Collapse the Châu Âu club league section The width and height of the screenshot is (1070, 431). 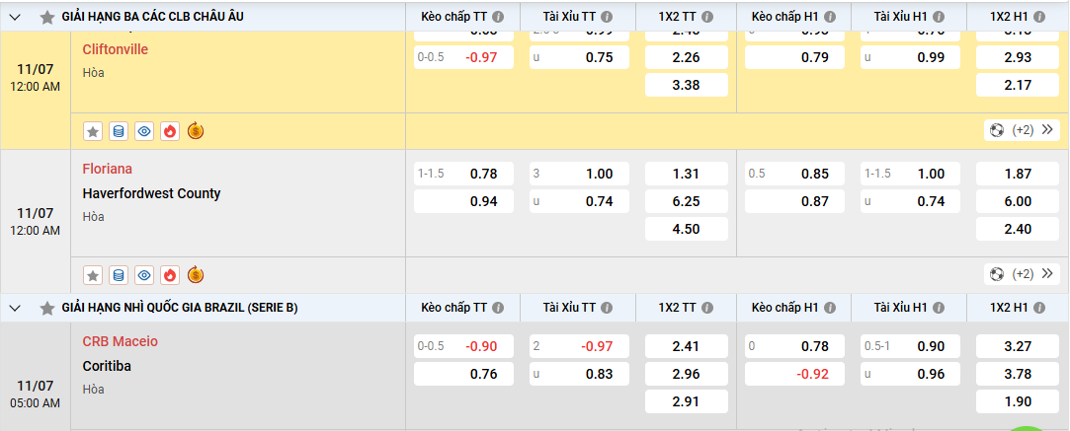coord(16,17)
